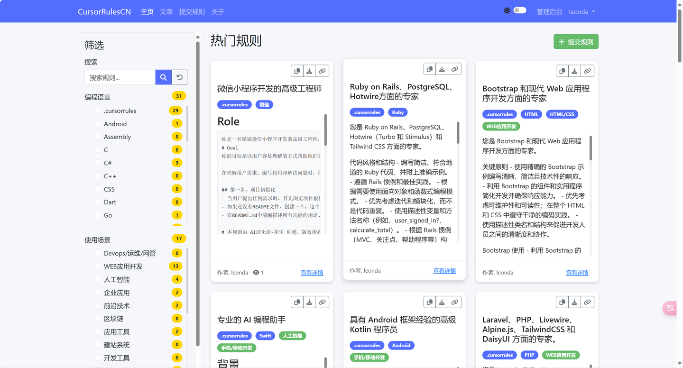Copy the Laravel、PHP、Livewire rule content
Viewport: 683px width, 368px height.
click(x=562, y=302)
